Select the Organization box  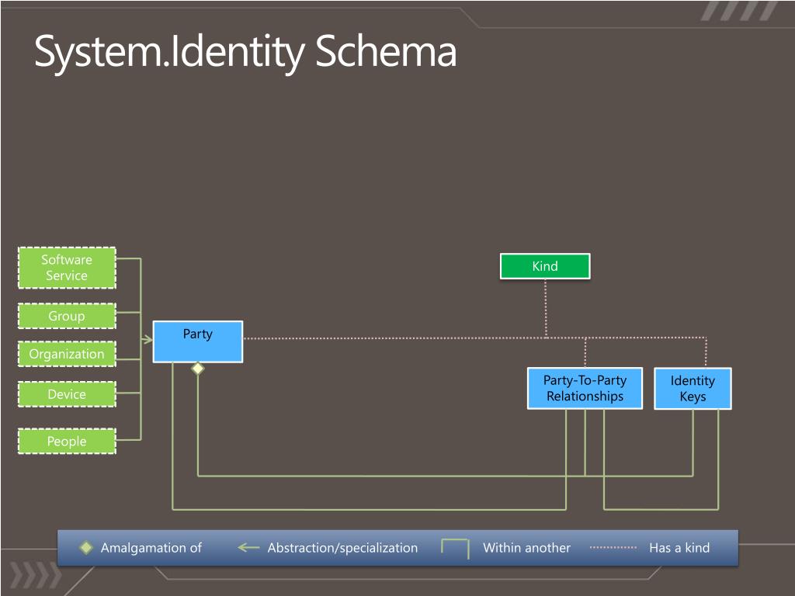[x=67, y=354]
